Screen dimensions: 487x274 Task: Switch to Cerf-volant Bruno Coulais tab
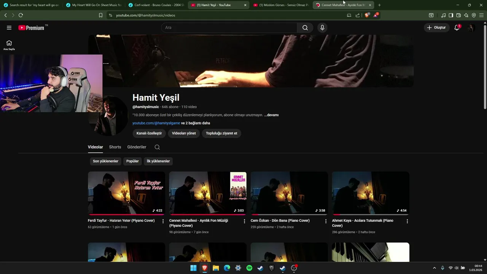[x=156, y=5]
